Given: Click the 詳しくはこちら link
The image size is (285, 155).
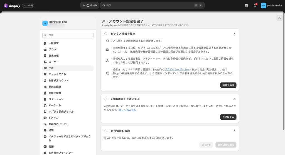Looking at the screenshot, I should click(x=127, y=110).
